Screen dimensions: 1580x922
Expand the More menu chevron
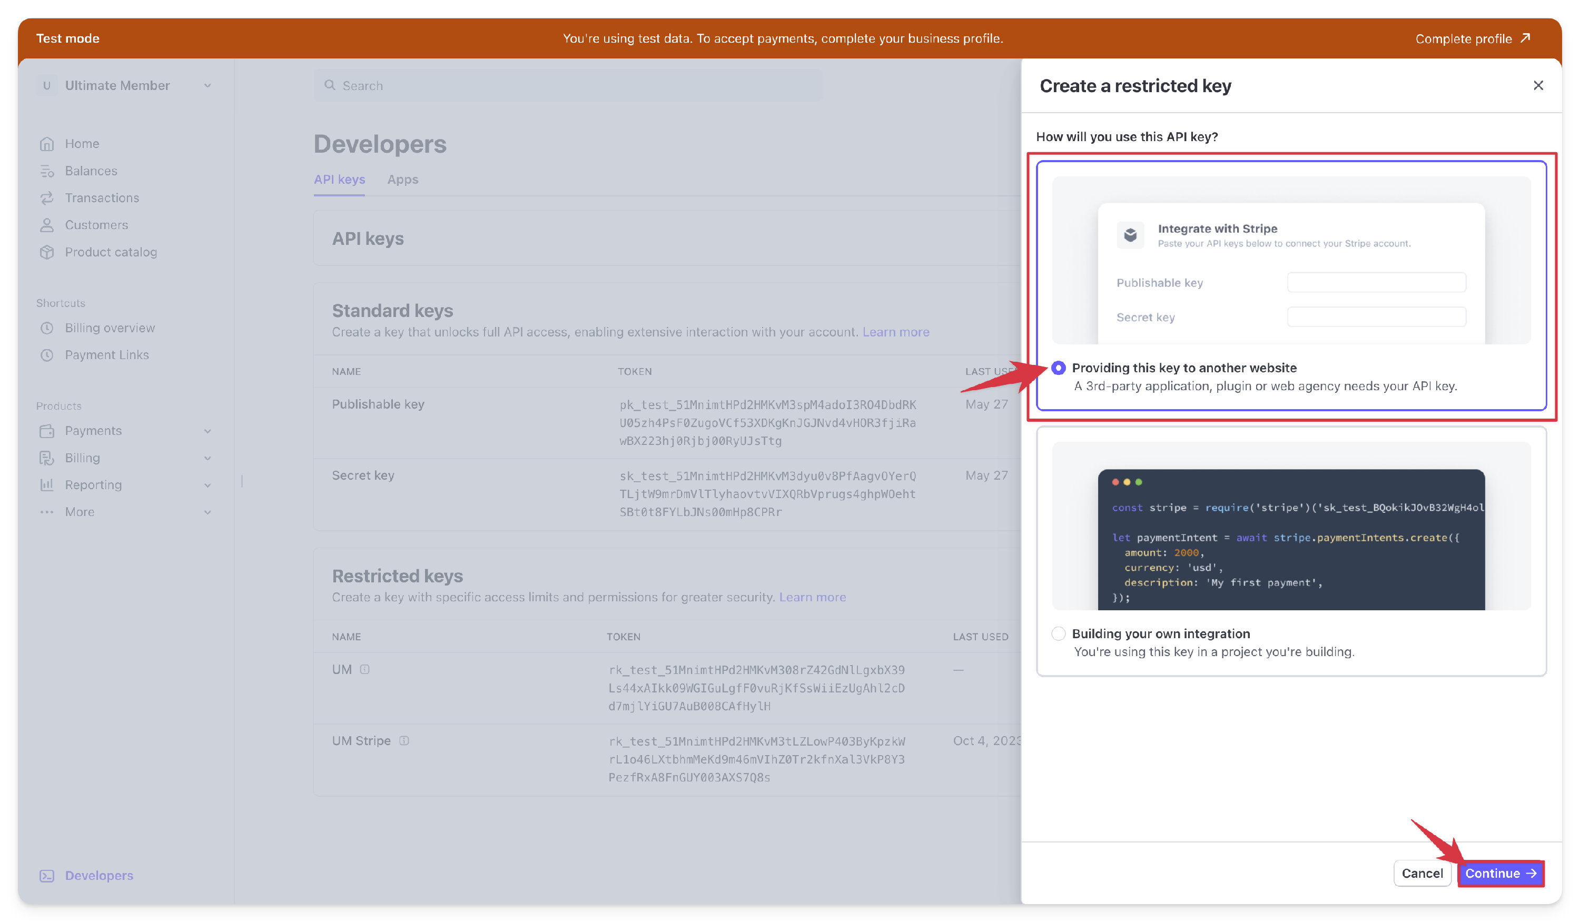click(x=208, y=512)
